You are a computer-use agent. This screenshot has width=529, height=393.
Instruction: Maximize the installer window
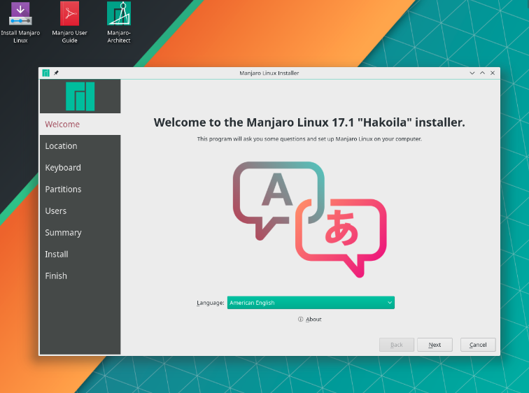[x=482, y=73]
